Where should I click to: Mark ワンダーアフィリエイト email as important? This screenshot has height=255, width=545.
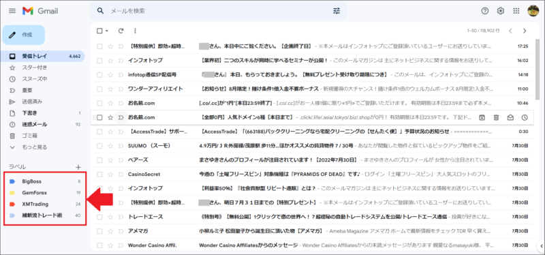(121, 89)
